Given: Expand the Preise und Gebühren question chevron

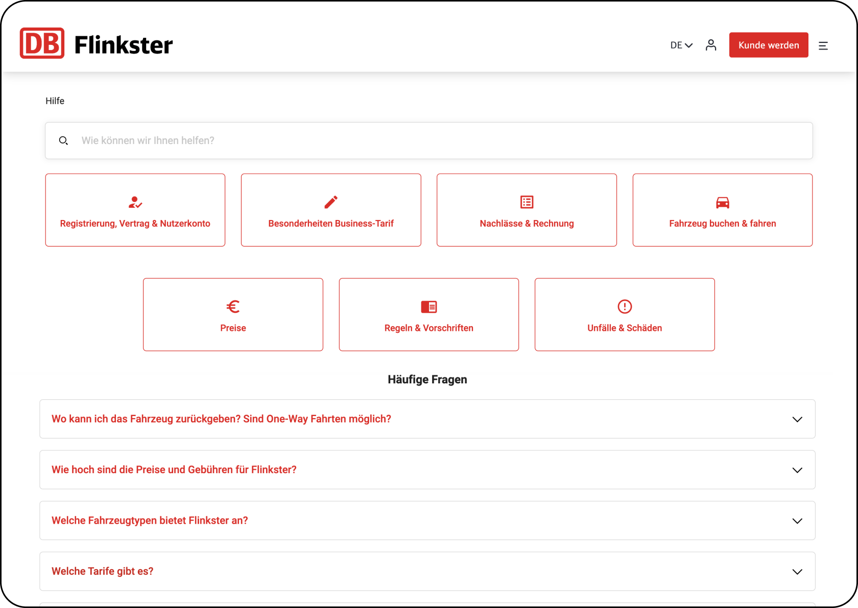Looking at the screenshot, I should 797,470.
